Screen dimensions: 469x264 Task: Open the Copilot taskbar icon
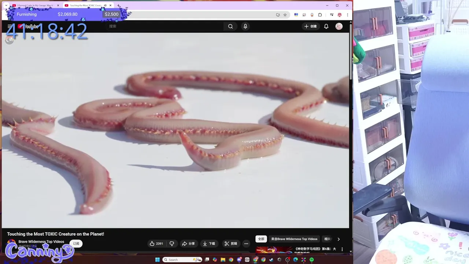[215, 260]
